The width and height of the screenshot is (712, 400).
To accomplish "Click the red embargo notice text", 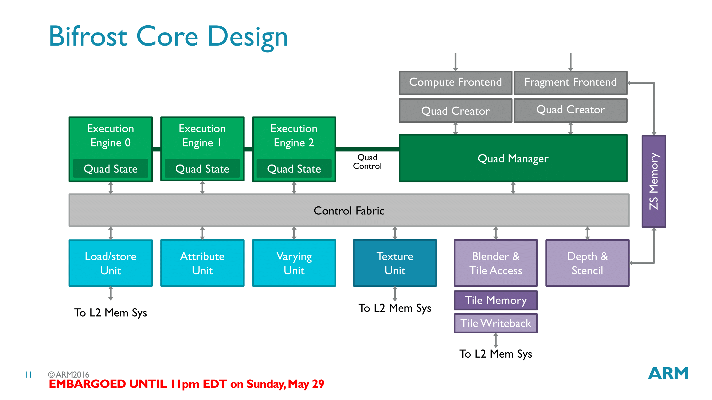I will click(186, 384).
